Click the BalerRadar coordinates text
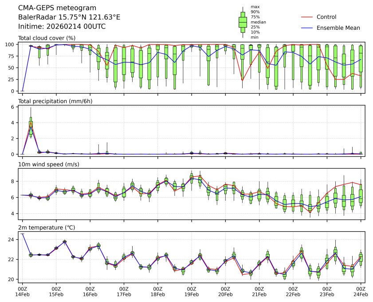373x302 pixels. tap(69, 17)
